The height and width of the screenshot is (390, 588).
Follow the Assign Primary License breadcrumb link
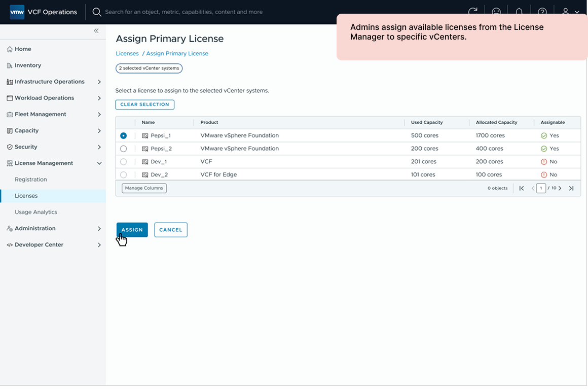click(x=177, y=54)
